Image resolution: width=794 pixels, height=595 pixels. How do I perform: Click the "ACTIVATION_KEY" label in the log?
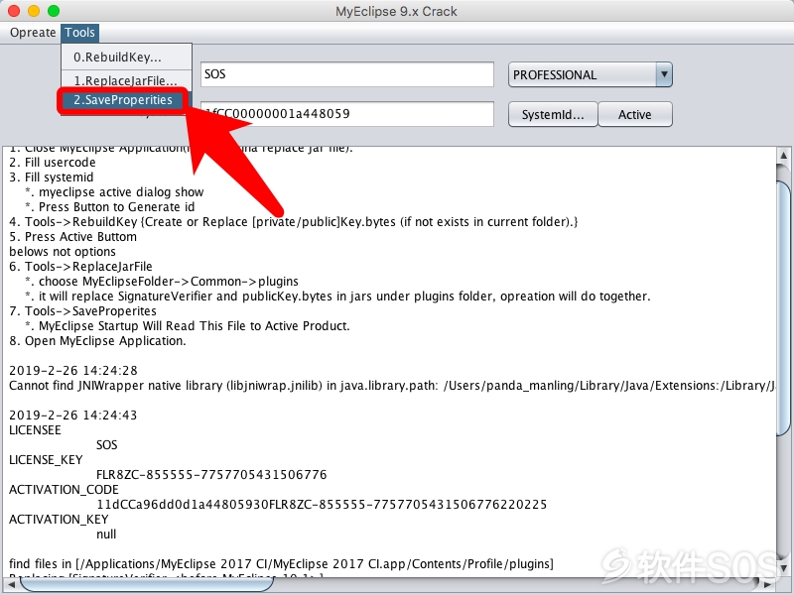click(x=59, y=520)
